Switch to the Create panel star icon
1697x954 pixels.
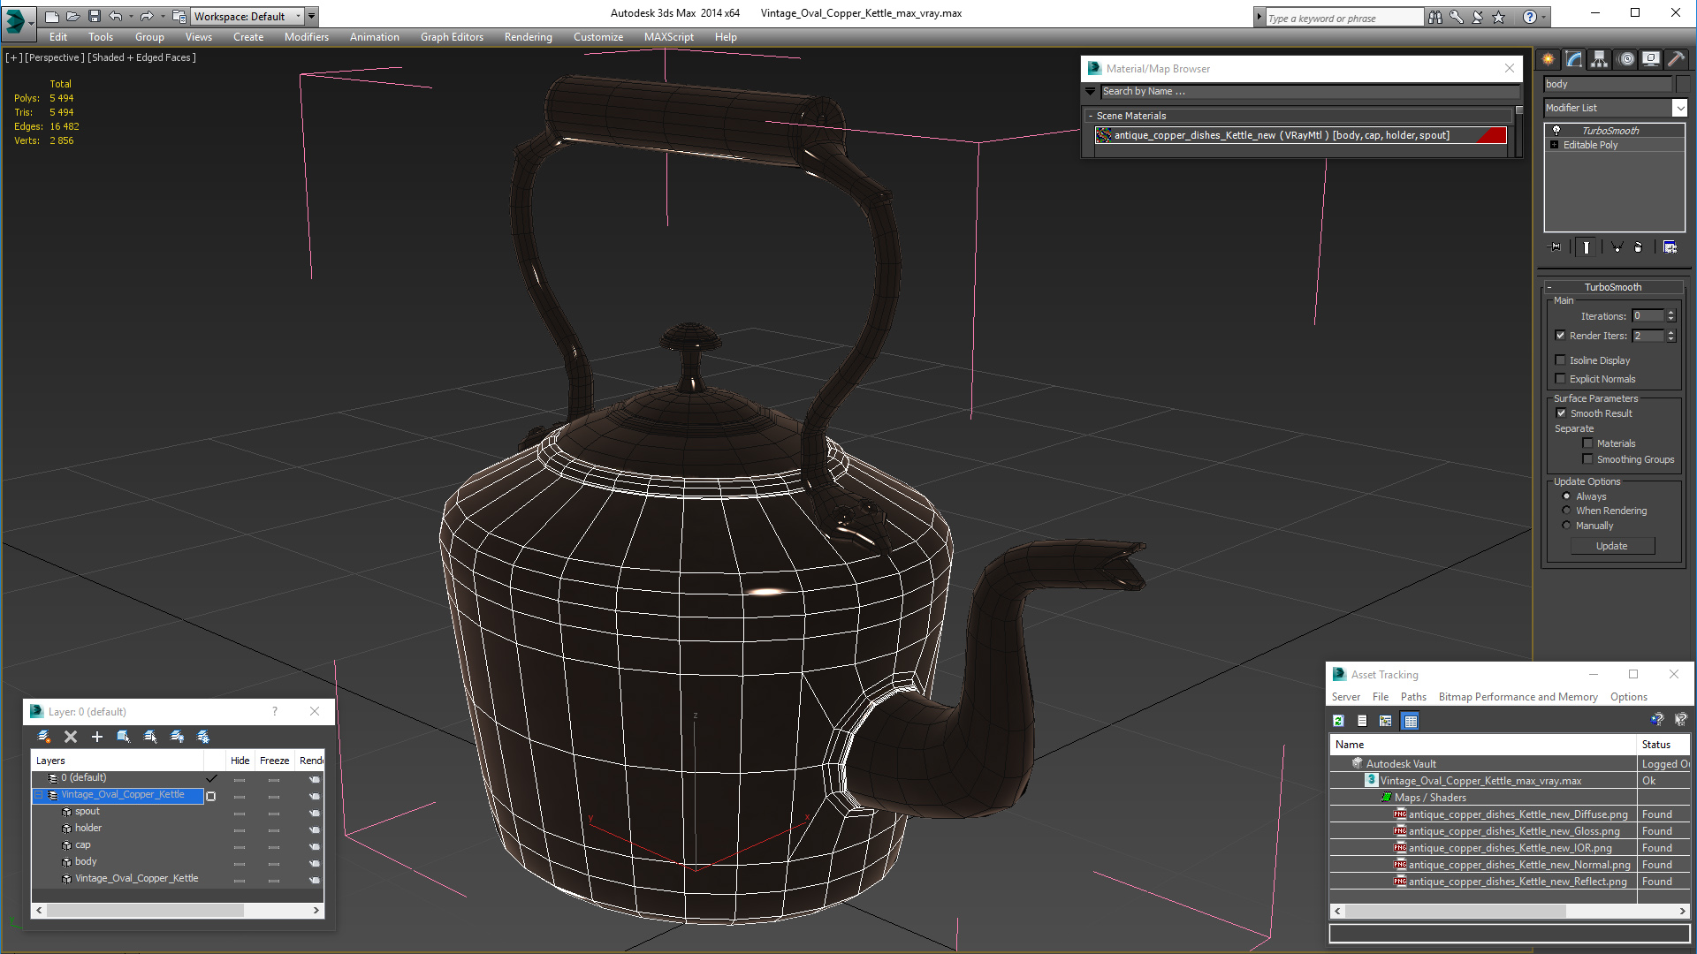pyautogui.click(x=1549, y=59)
